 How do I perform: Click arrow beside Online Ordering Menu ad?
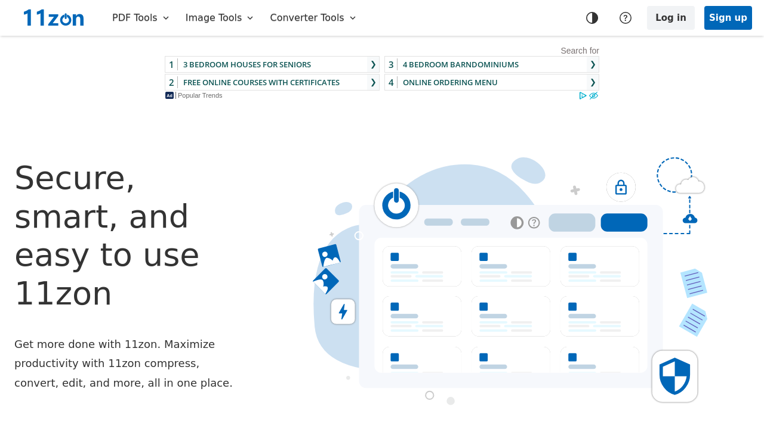(x=593, y=82)
